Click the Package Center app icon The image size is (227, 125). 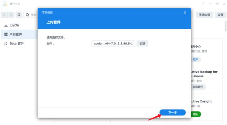[x=5, y=4]
